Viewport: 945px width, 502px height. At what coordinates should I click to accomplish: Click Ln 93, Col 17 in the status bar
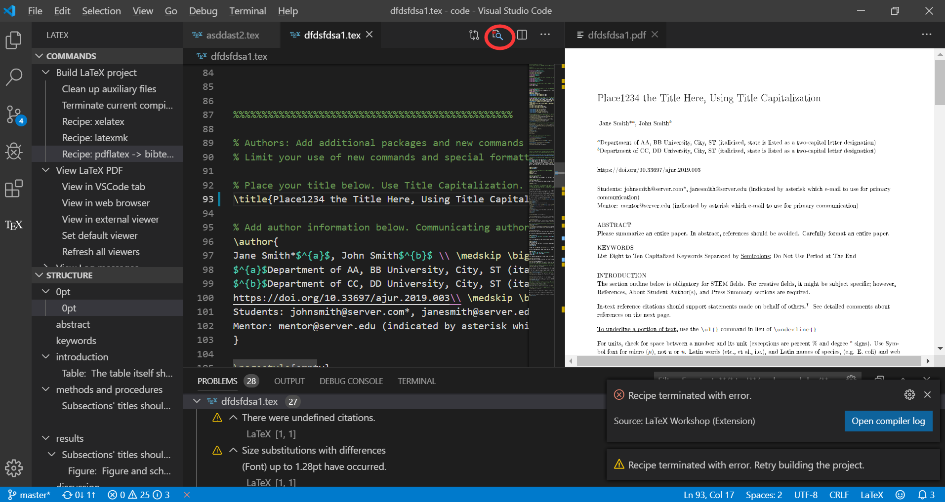click(x=708, y=495)
